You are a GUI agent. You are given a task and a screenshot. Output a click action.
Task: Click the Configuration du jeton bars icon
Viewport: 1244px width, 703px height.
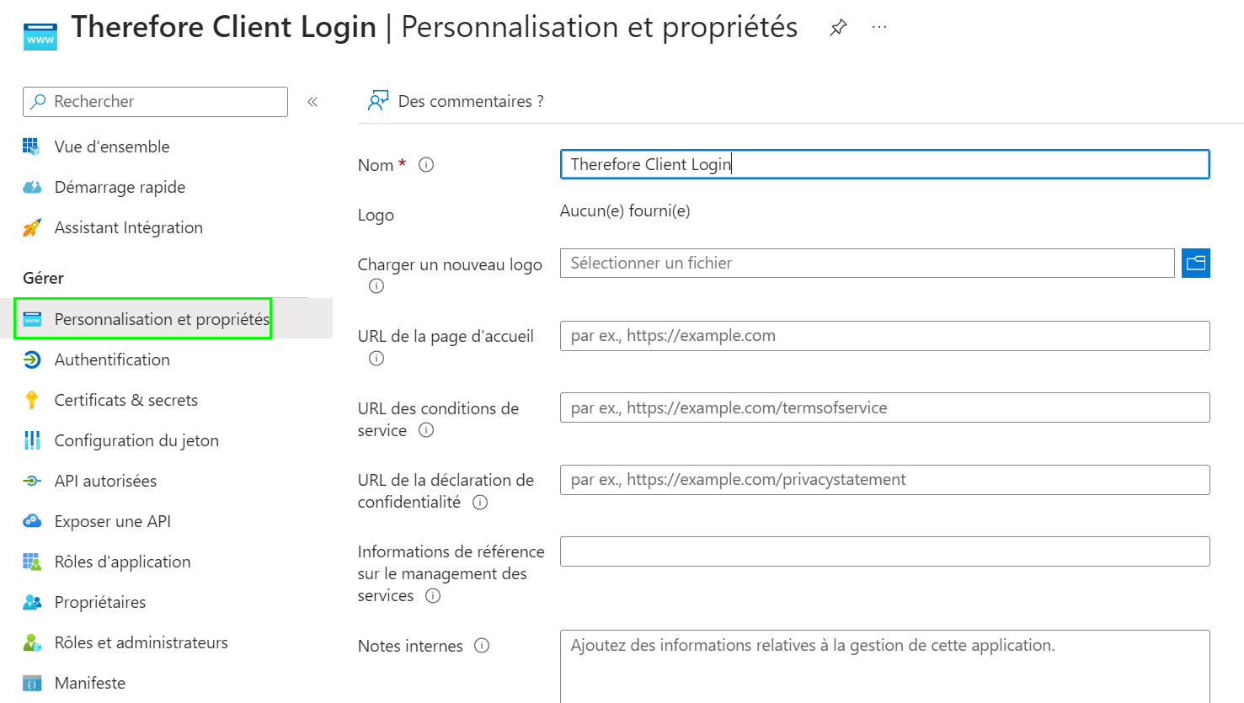(x=31, y=440)
